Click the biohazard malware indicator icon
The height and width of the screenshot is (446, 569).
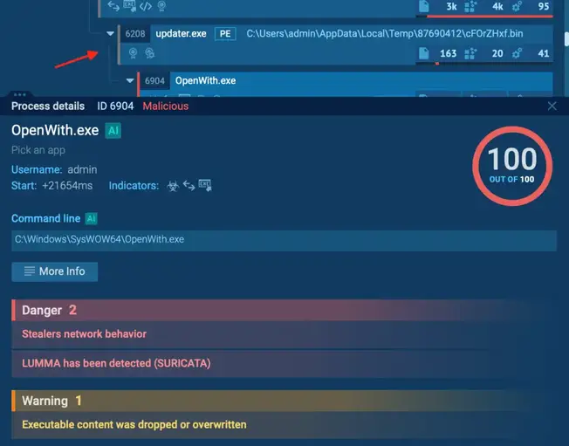(x=173, y=186)
